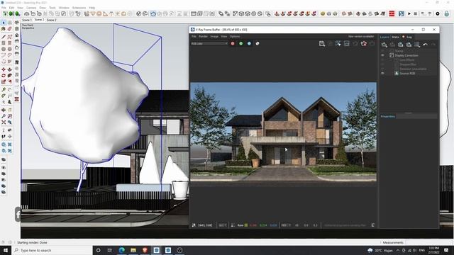Create a new layer in VFB Layers panel
This screenshot has height=255, width=454.
tap(384, 45)
